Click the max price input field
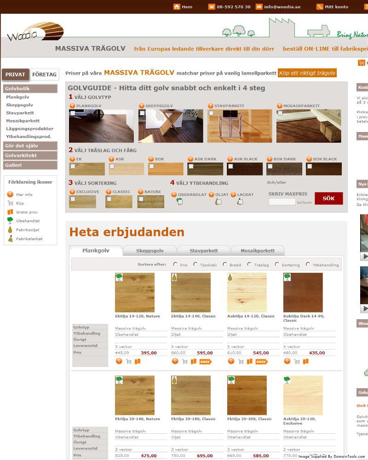The image size is (368, 460). pos(282,202)
